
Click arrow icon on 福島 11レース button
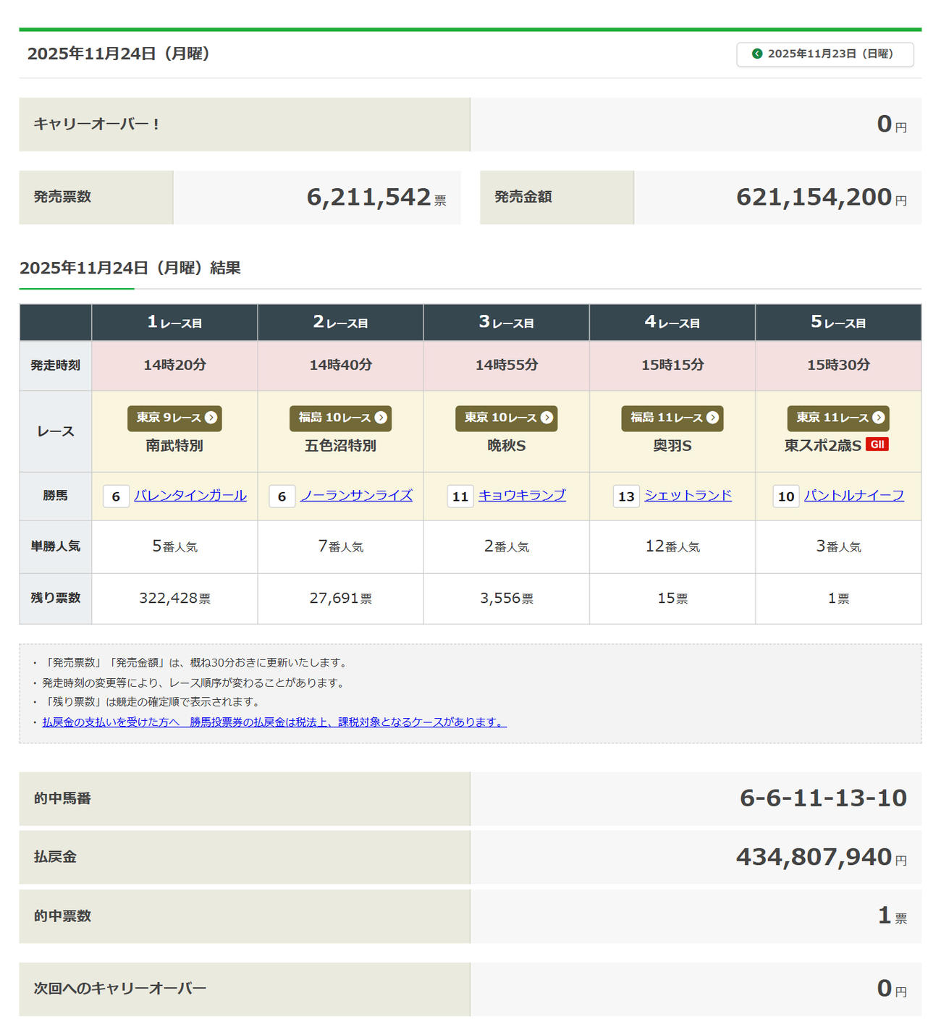[712, 418]
